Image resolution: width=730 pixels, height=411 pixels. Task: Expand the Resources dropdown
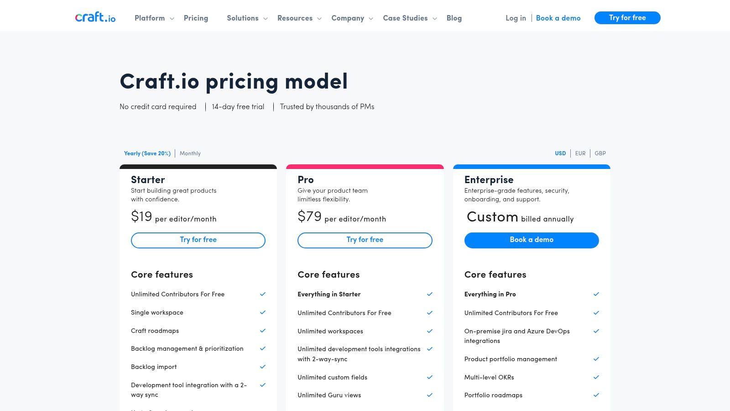point(295,18)
